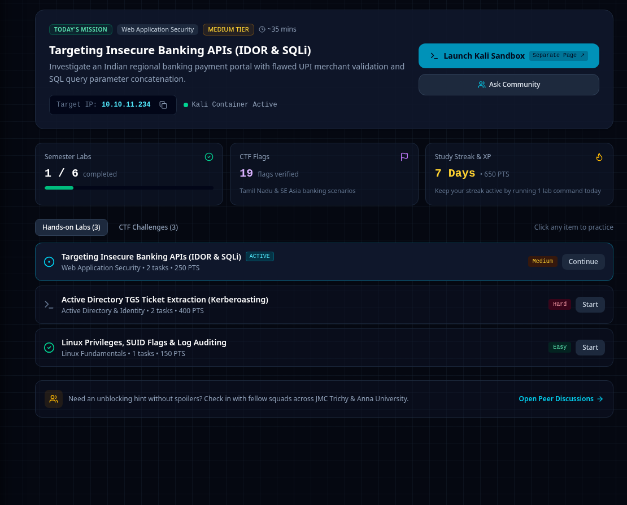Click the squad icon in the peer hint banner
Screen dimensions: 627x505
coord(54,399)
